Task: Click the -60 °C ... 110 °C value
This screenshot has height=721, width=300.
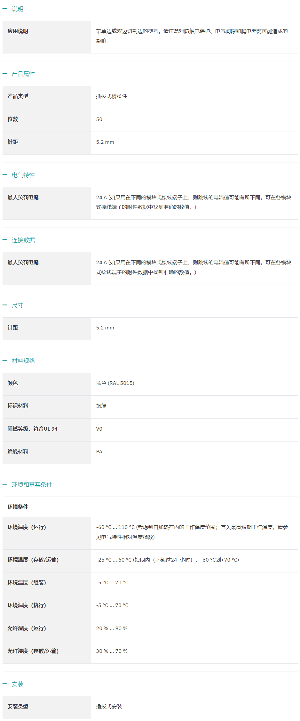Action: click(192, 532)
